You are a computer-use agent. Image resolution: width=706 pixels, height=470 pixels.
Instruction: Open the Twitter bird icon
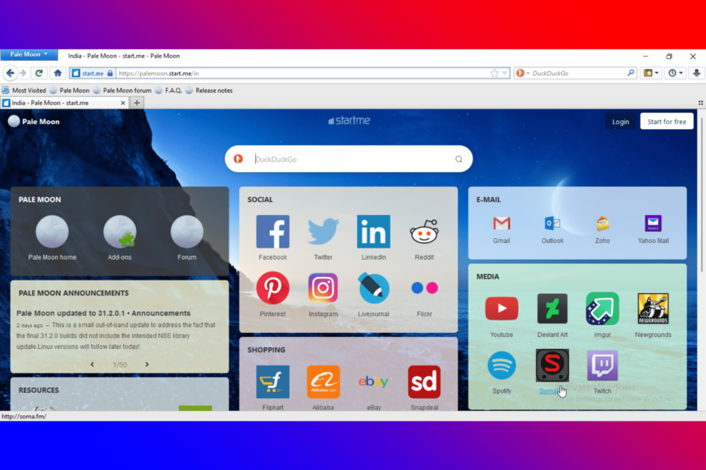tap(323, 231)
